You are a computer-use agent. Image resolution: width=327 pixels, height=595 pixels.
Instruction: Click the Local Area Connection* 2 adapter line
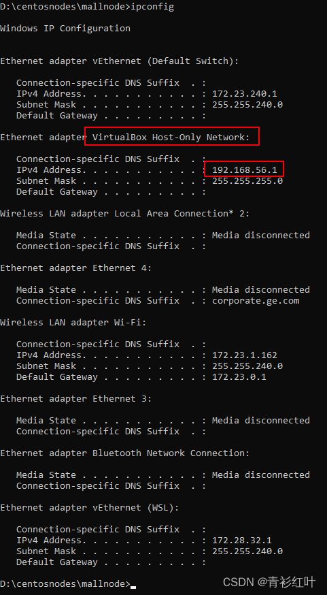click(125, 214)
